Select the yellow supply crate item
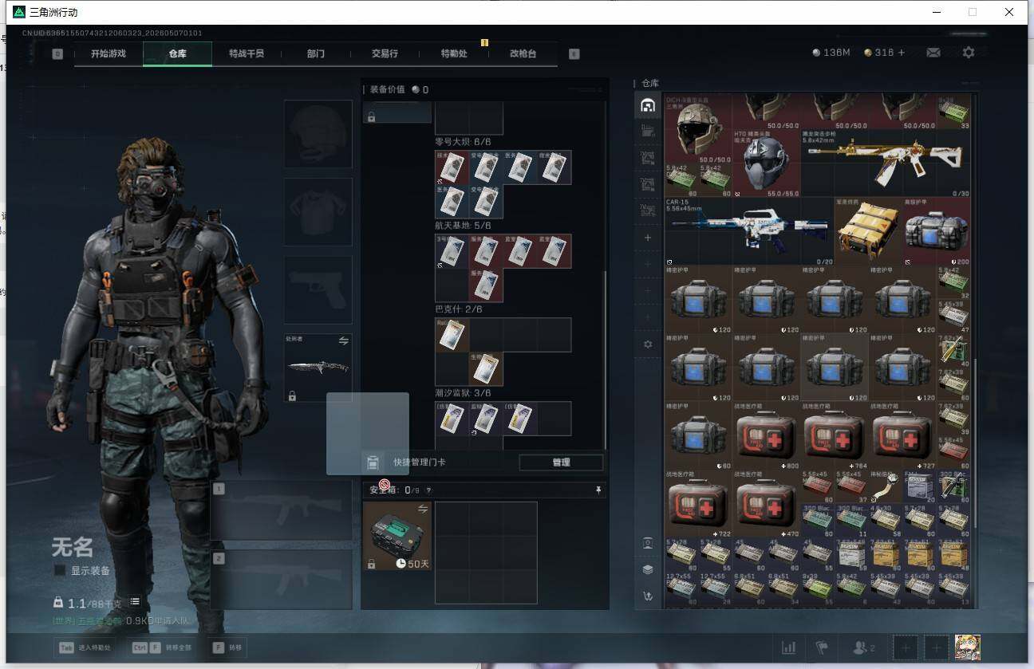 coord(868,231)
